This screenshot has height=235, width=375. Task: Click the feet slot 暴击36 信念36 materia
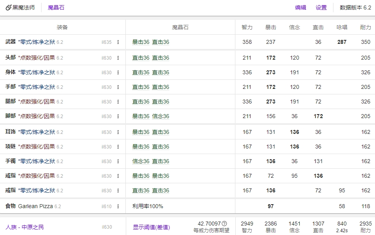coord(151,116)
